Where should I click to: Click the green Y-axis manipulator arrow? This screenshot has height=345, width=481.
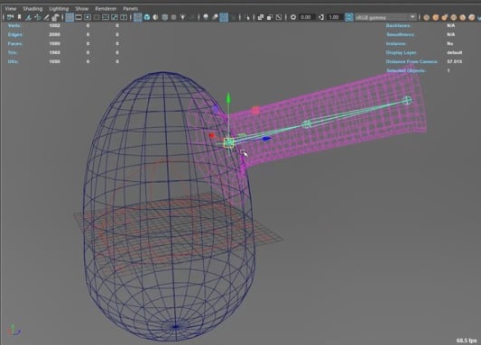228,98
